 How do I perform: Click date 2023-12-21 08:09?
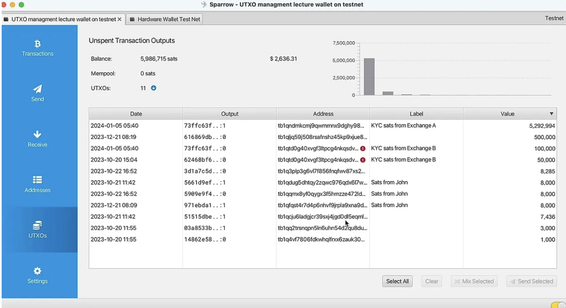tap(114, 206)
